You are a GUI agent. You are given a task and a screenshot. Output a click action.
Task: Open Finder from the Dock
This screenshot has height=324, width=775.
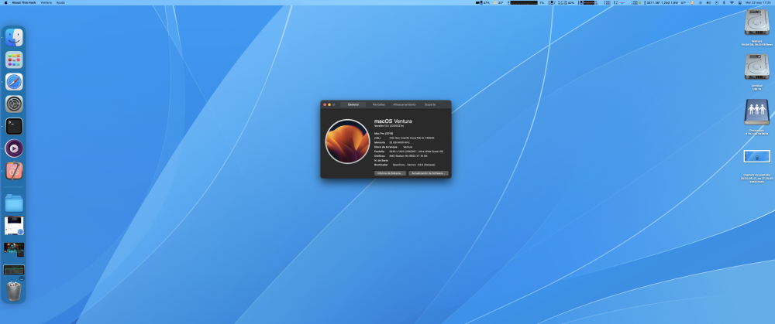coord(14,37)
